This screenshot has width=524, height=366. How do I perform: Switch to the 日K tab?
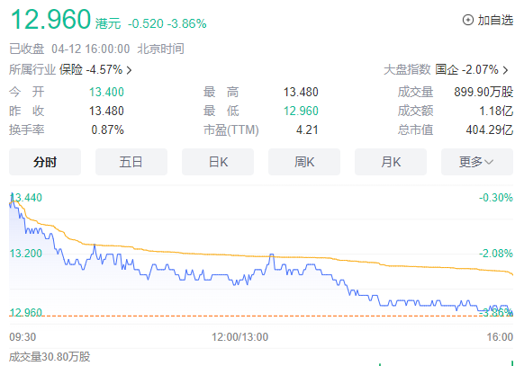pos(218,162)
